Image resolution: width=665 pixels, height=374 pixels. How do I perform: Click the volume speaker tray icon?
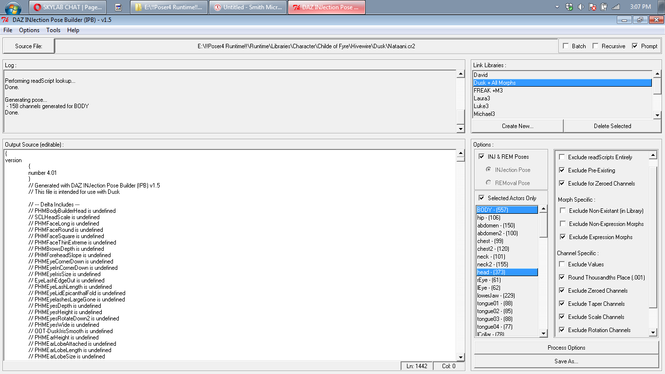[581, 7]
